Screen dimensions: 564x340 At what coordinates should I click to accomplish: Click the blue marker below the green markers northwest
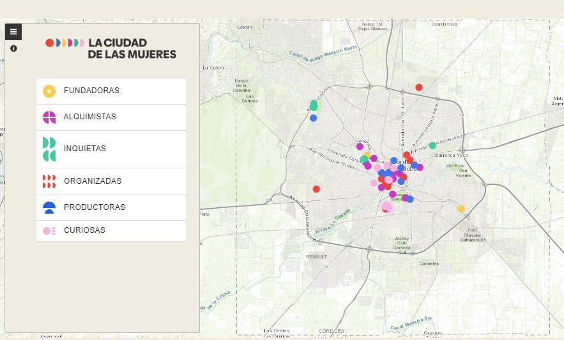coord(313,118)
